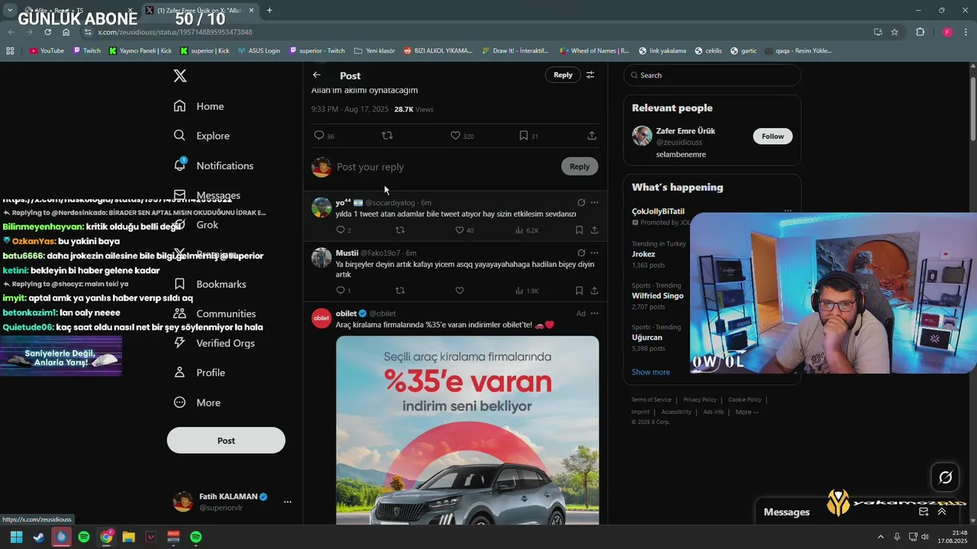Open the More sidebar menu
The height and width of the screenshot is (549, 977).
[197, 403]
